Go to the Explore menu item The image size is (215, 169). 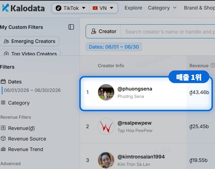[x=133, y=8]
